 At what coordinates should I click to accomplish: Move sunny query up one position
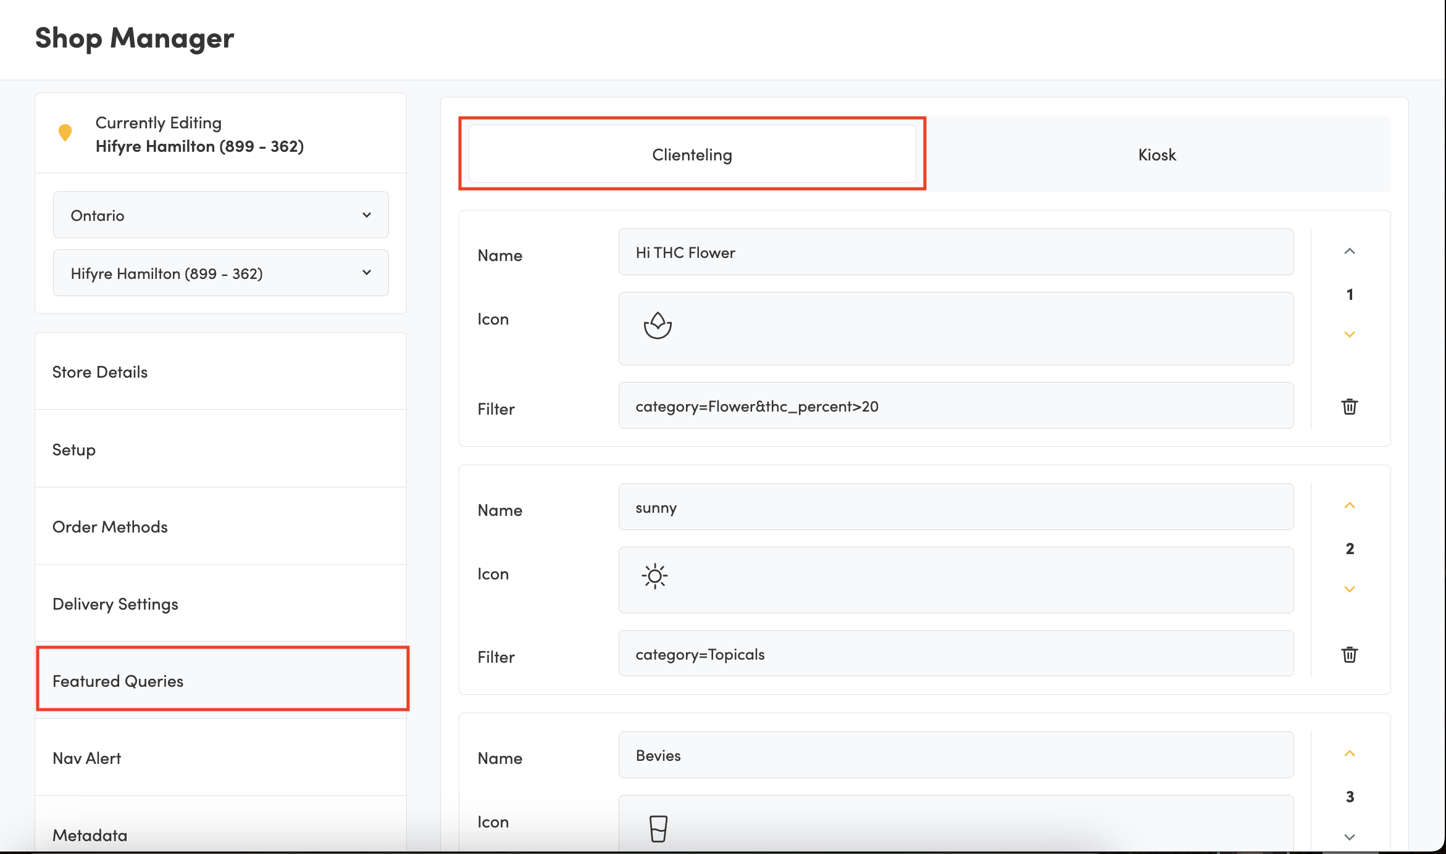pos(1349,505)
